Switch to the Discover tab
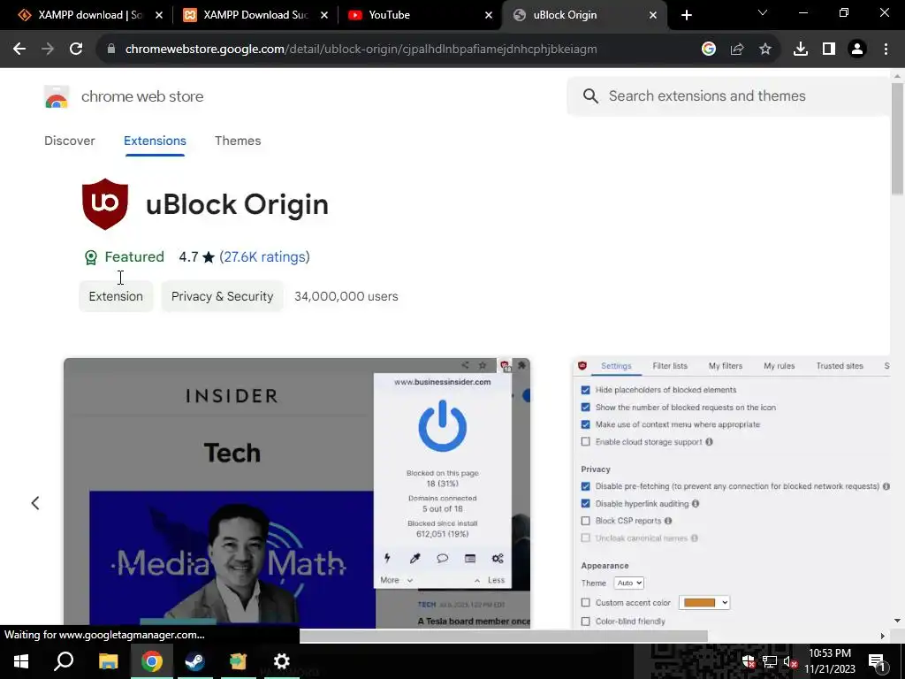Image resolution: width=905 pixels, height=679 pixels. (69, 141)
